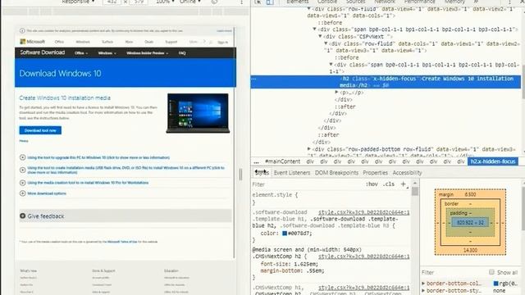Click the viewport height input field
Viewport: 525px width, 295px height.
click(x=139, y=2)
